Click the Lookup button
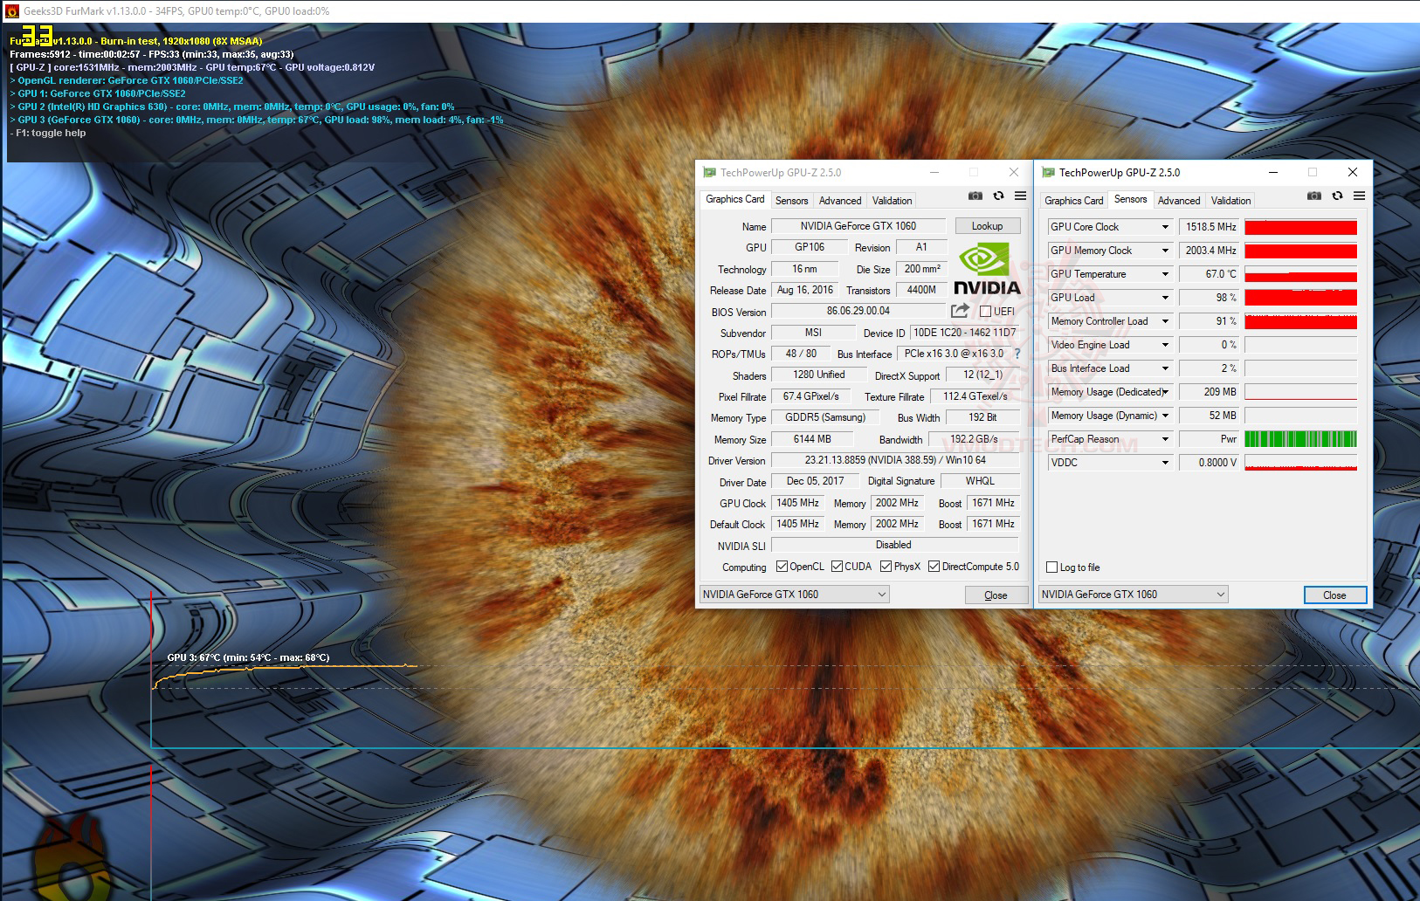Image resolution: width=1420 pixels, height=901 pixels. (x=988, y=226)
